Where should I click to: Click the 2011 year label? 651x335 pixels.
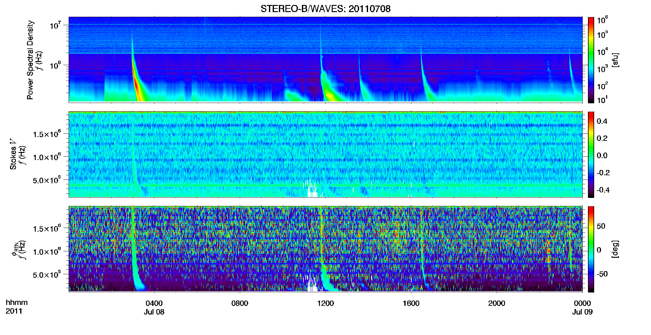click(14, 311)
